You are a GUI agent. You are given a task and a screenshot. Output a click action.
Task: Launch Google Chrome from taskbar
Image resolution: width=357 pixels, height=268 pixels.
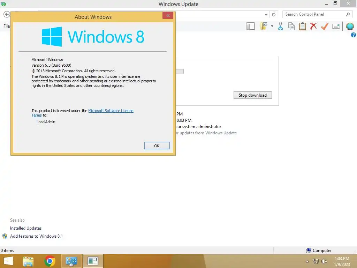click(x=50, y=261)
